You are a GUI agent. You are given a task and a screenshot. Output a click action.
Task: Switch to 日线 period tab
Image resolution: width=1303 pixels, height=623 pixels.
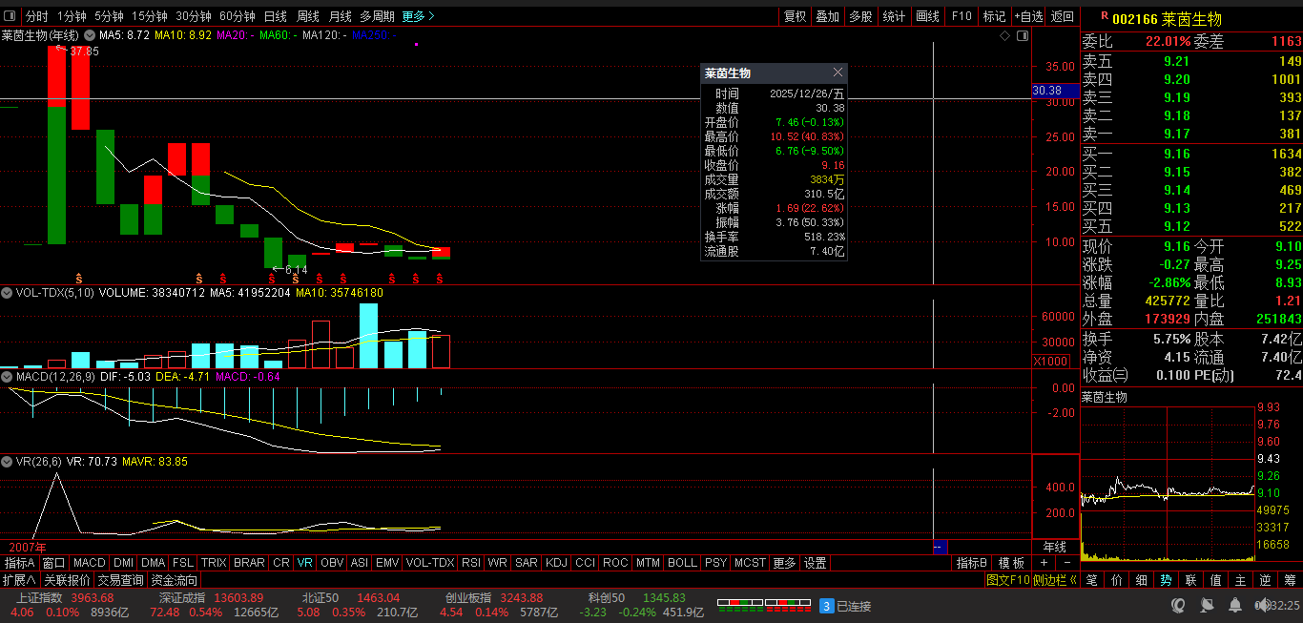[275, 16]
